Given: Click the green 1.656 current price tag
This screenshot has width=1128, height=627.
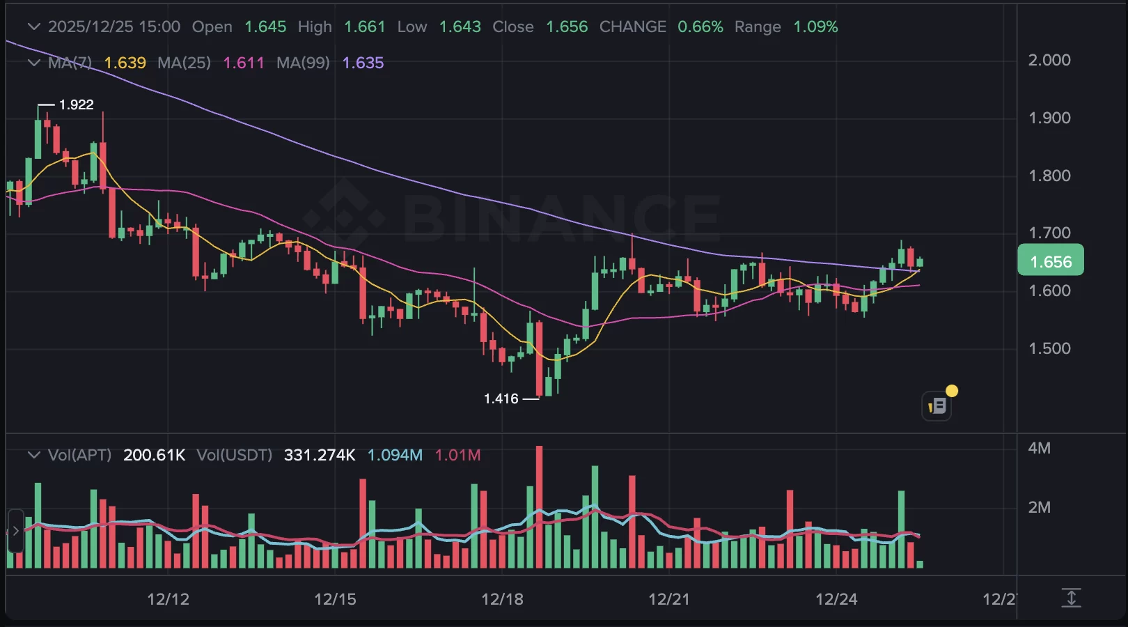Looking at the screenshot, I should click(1050, 261).
